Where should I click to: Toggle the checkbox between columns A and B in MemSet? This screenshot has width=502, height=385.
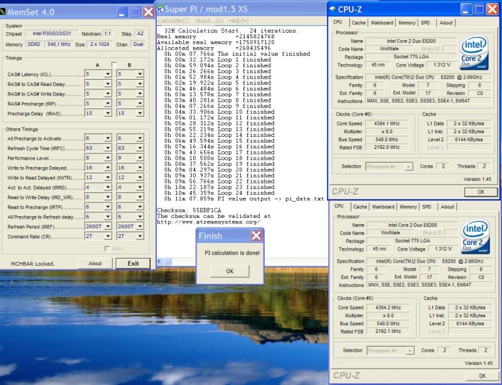pyautogui.click(x=114, y=65)
